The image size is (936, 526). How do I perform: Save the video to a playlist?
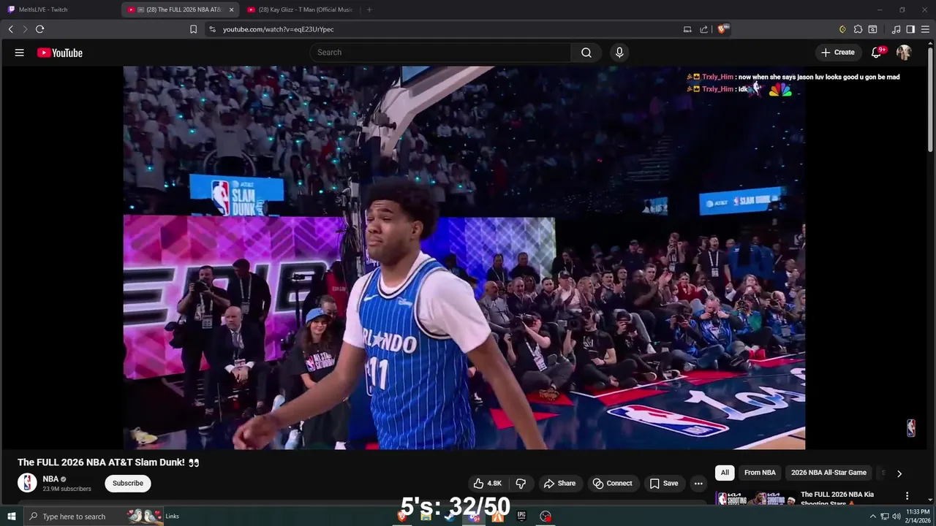(x=664, y=483)
